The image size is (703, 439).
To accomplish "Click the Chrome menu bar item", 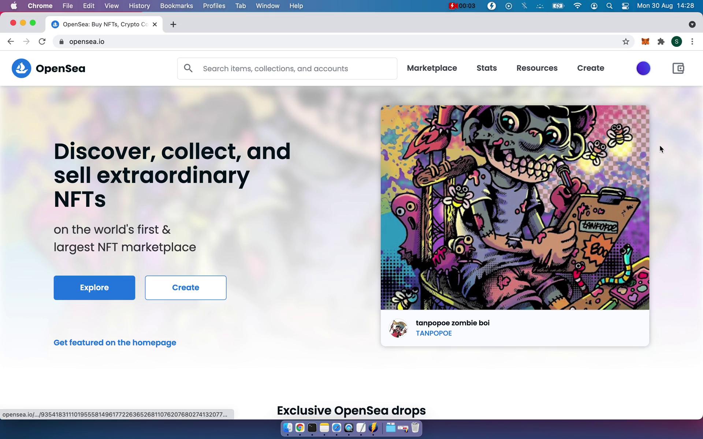I will pos(40,5).
